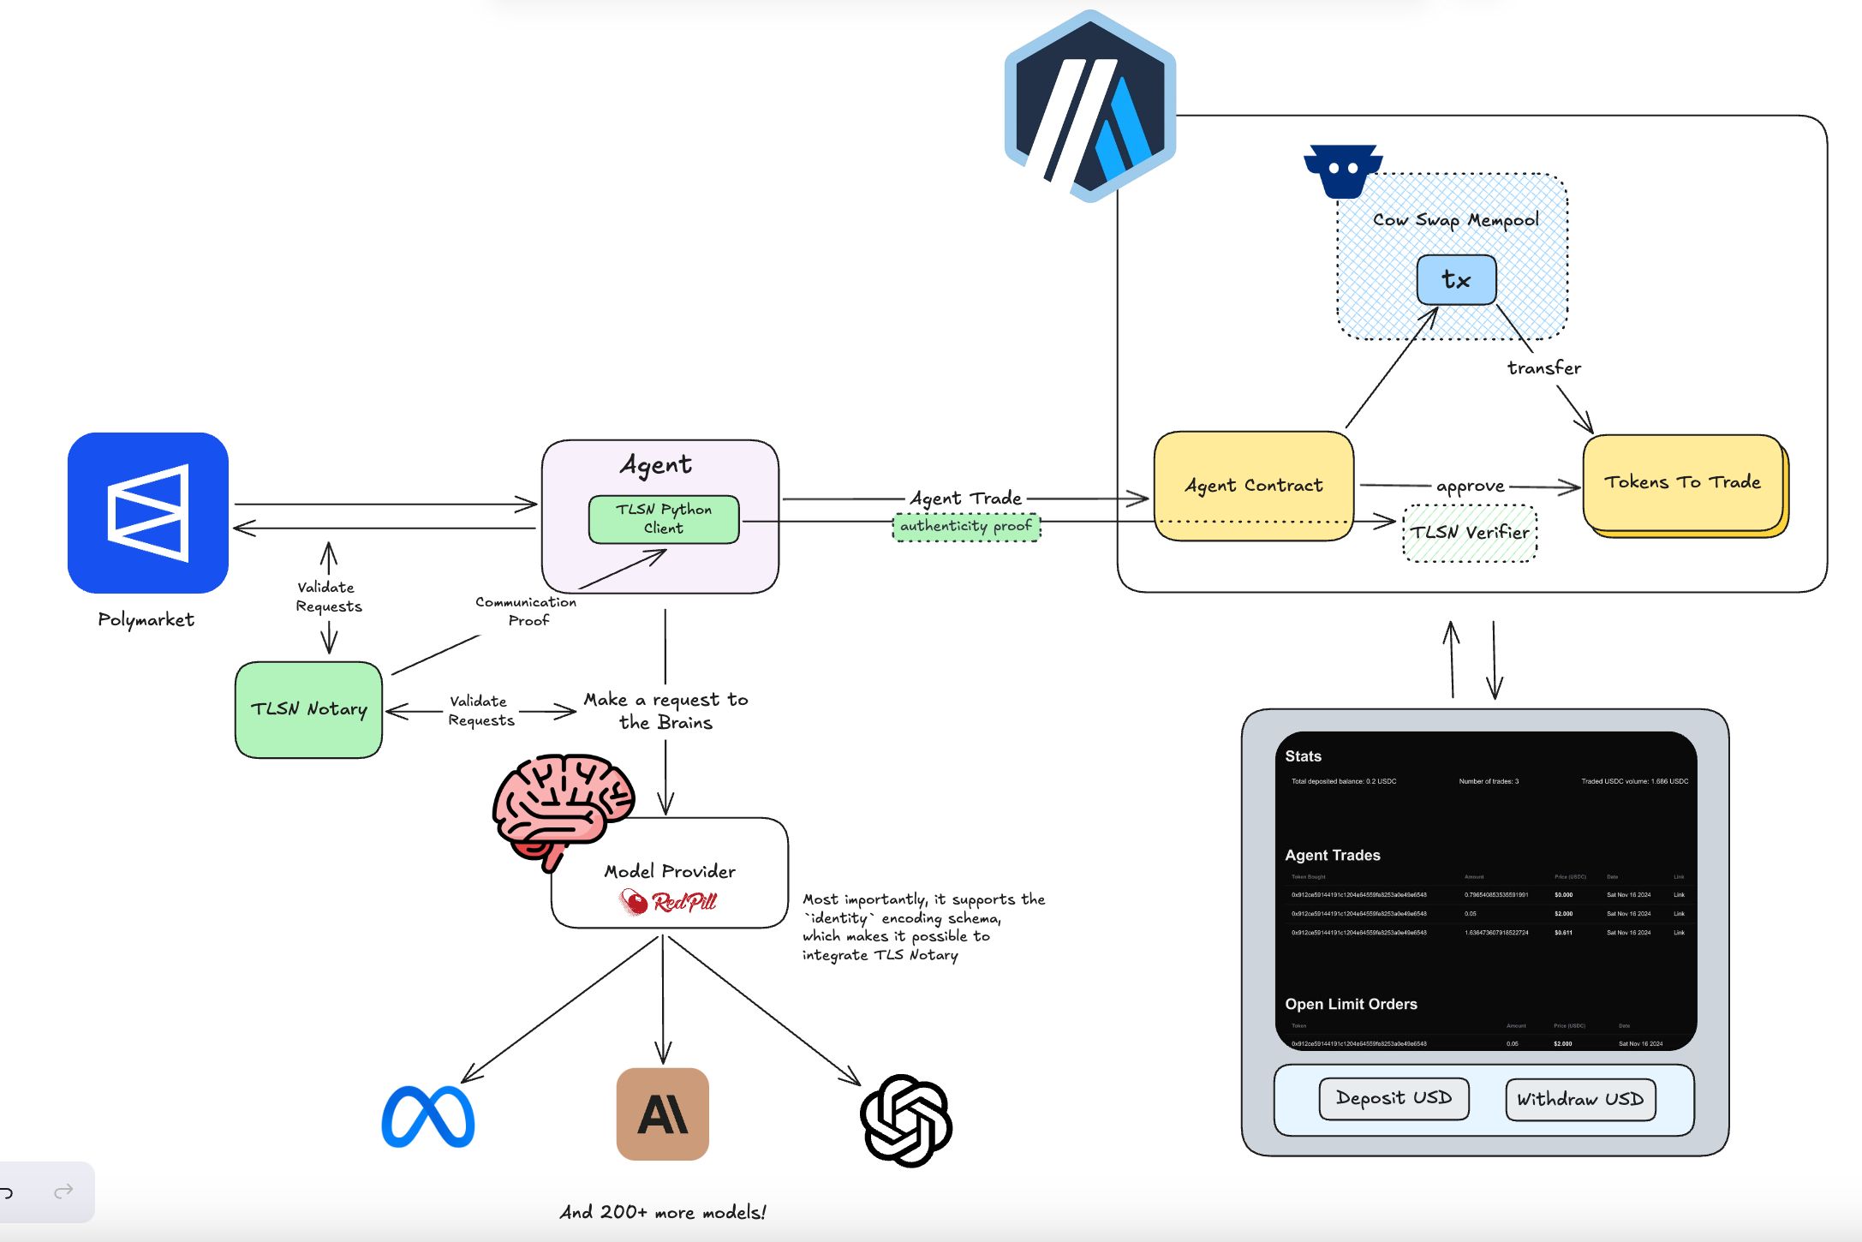This screenshot has height=1242, width=1862.
Task: Select the Agent Trades heading
Action: [1333, 855]
